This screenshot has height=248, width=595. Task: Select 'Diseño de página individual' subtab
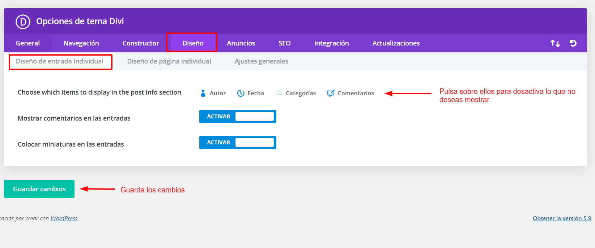tap(169, 61)
